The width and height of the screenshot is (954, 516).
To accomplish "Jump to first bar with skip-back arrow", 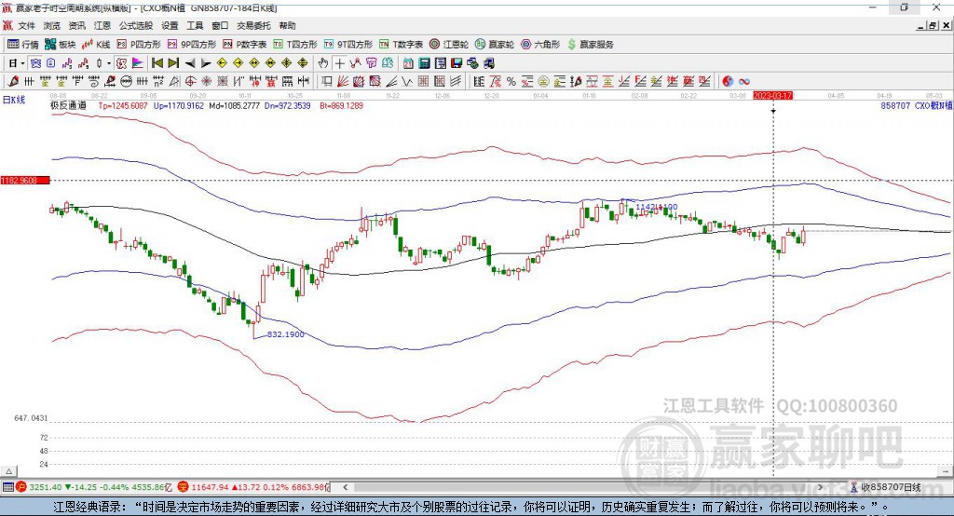I will pyautogui.click(x=157, y=63).
